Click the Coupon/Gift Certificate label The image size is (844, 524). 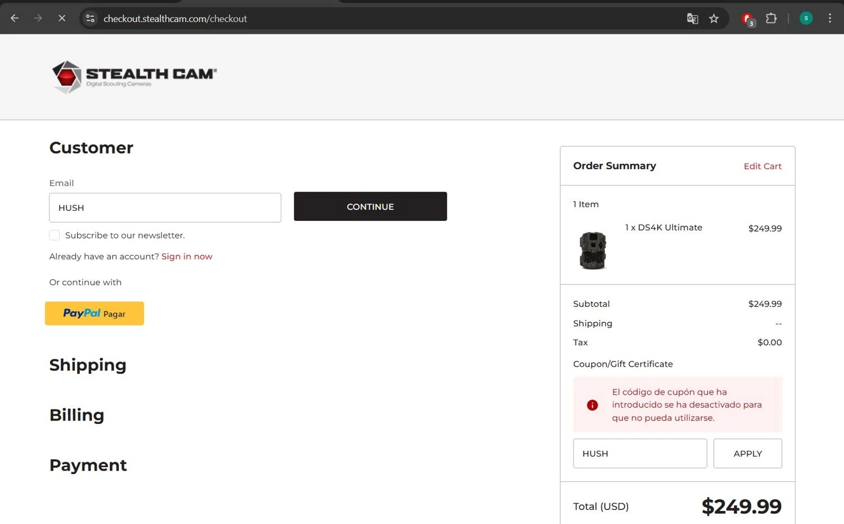pyautogui.click(x=623, y=364)
